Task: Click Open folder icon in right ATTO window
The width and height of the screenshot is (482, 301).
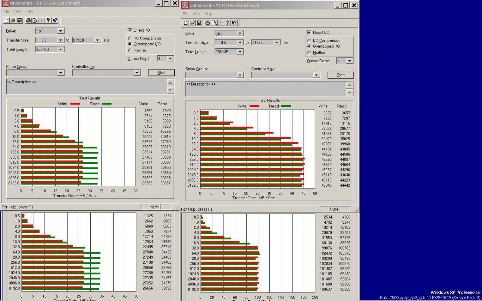Action: point(192,23)
